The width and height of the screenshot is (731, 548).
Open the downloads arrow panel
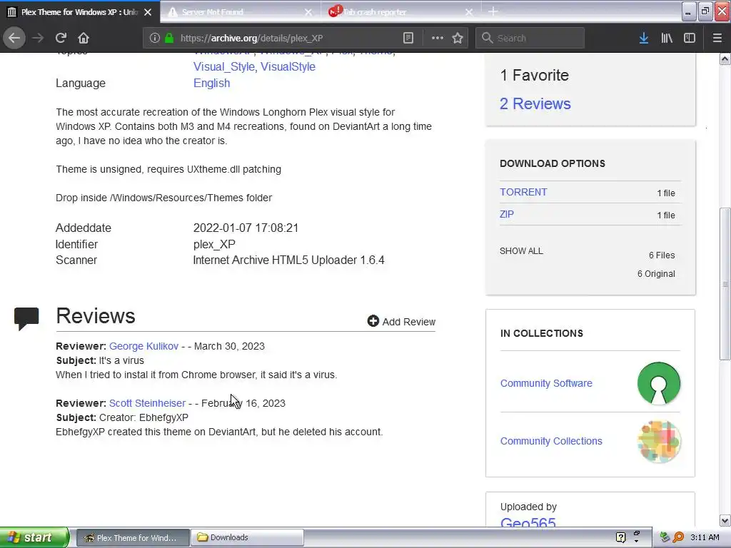(x=644, y=38)
